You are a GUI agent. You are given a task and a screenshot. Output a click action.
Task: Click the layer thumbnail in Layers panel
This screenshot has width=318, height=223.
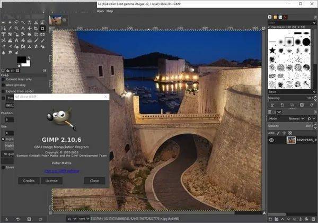click(x=291, y=140)
